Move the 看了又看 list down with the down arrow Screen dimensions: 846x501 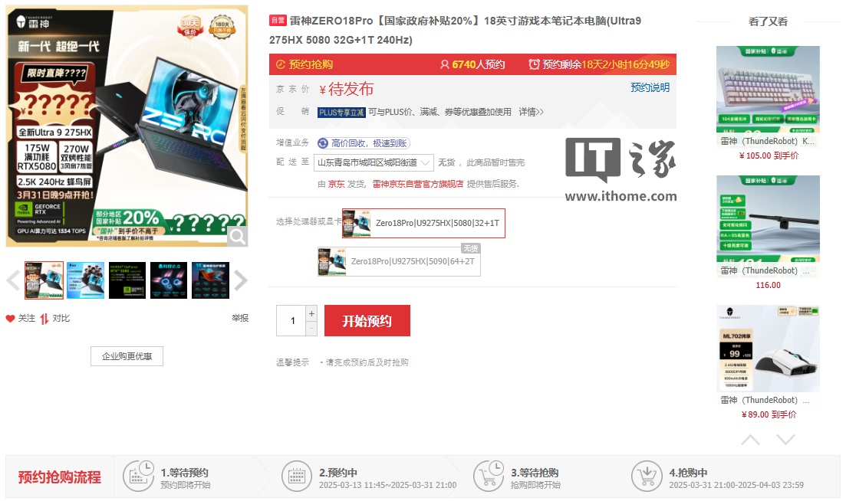point(785,440)
